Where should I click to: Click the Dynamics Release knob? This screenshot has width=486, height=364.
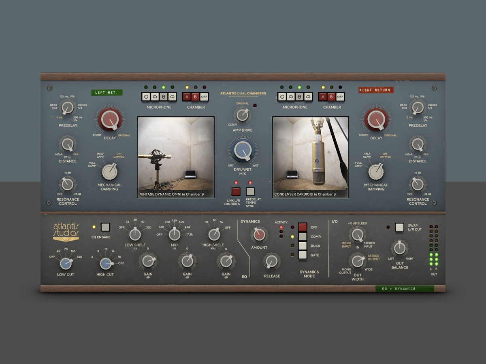[271, 261]
